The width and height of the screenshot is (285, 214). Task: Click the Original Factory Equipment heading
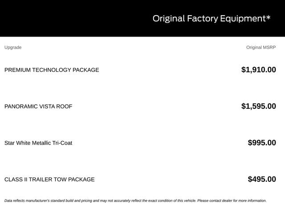point(212,19)
